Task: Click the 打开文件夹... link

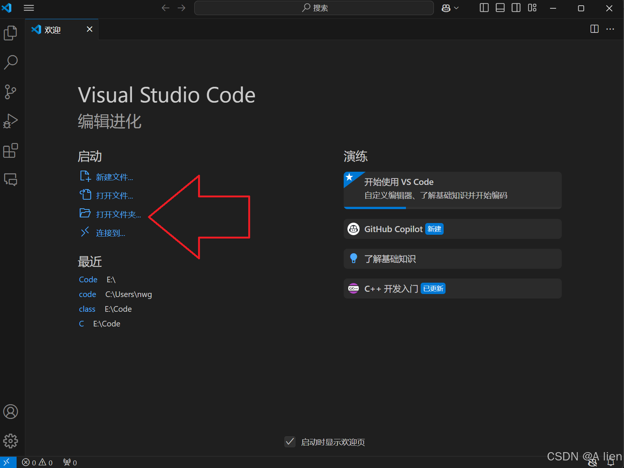Action: 118,214
